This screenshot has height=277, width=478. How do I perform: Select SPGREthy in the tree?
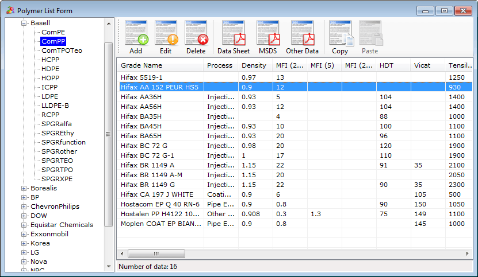tap(58, 133)
